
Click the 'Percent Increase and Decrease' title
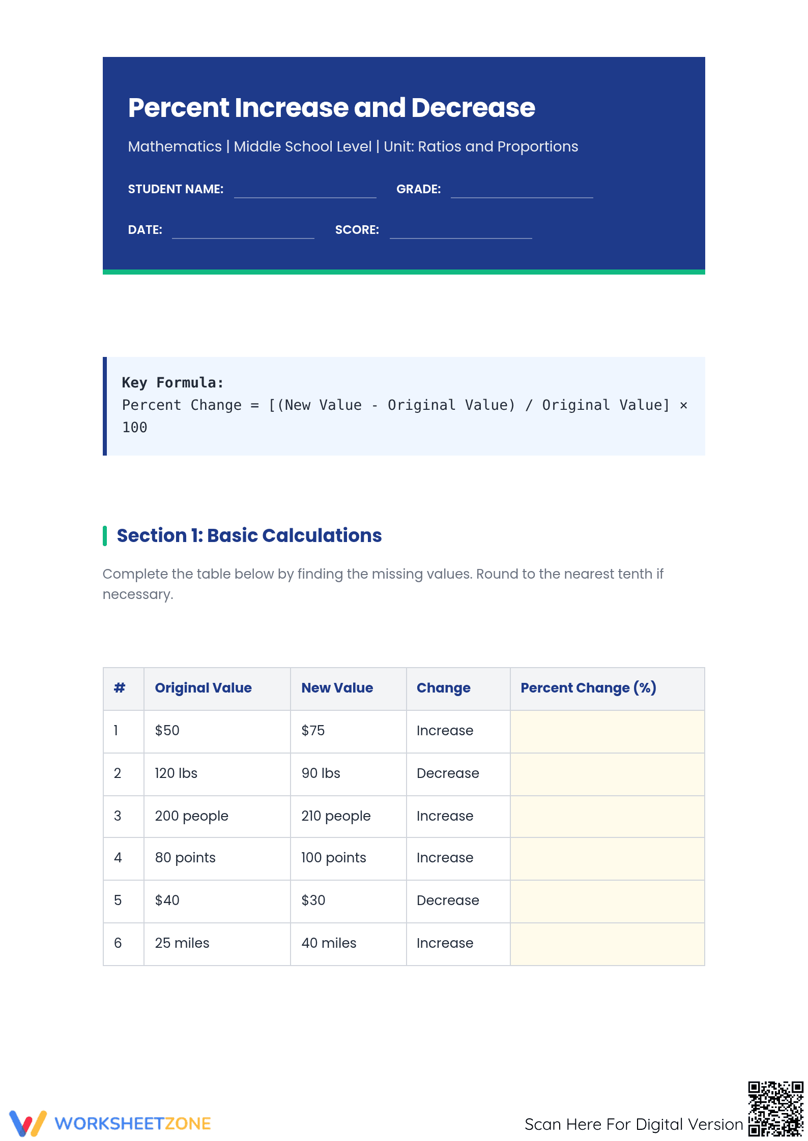(332, 108)
